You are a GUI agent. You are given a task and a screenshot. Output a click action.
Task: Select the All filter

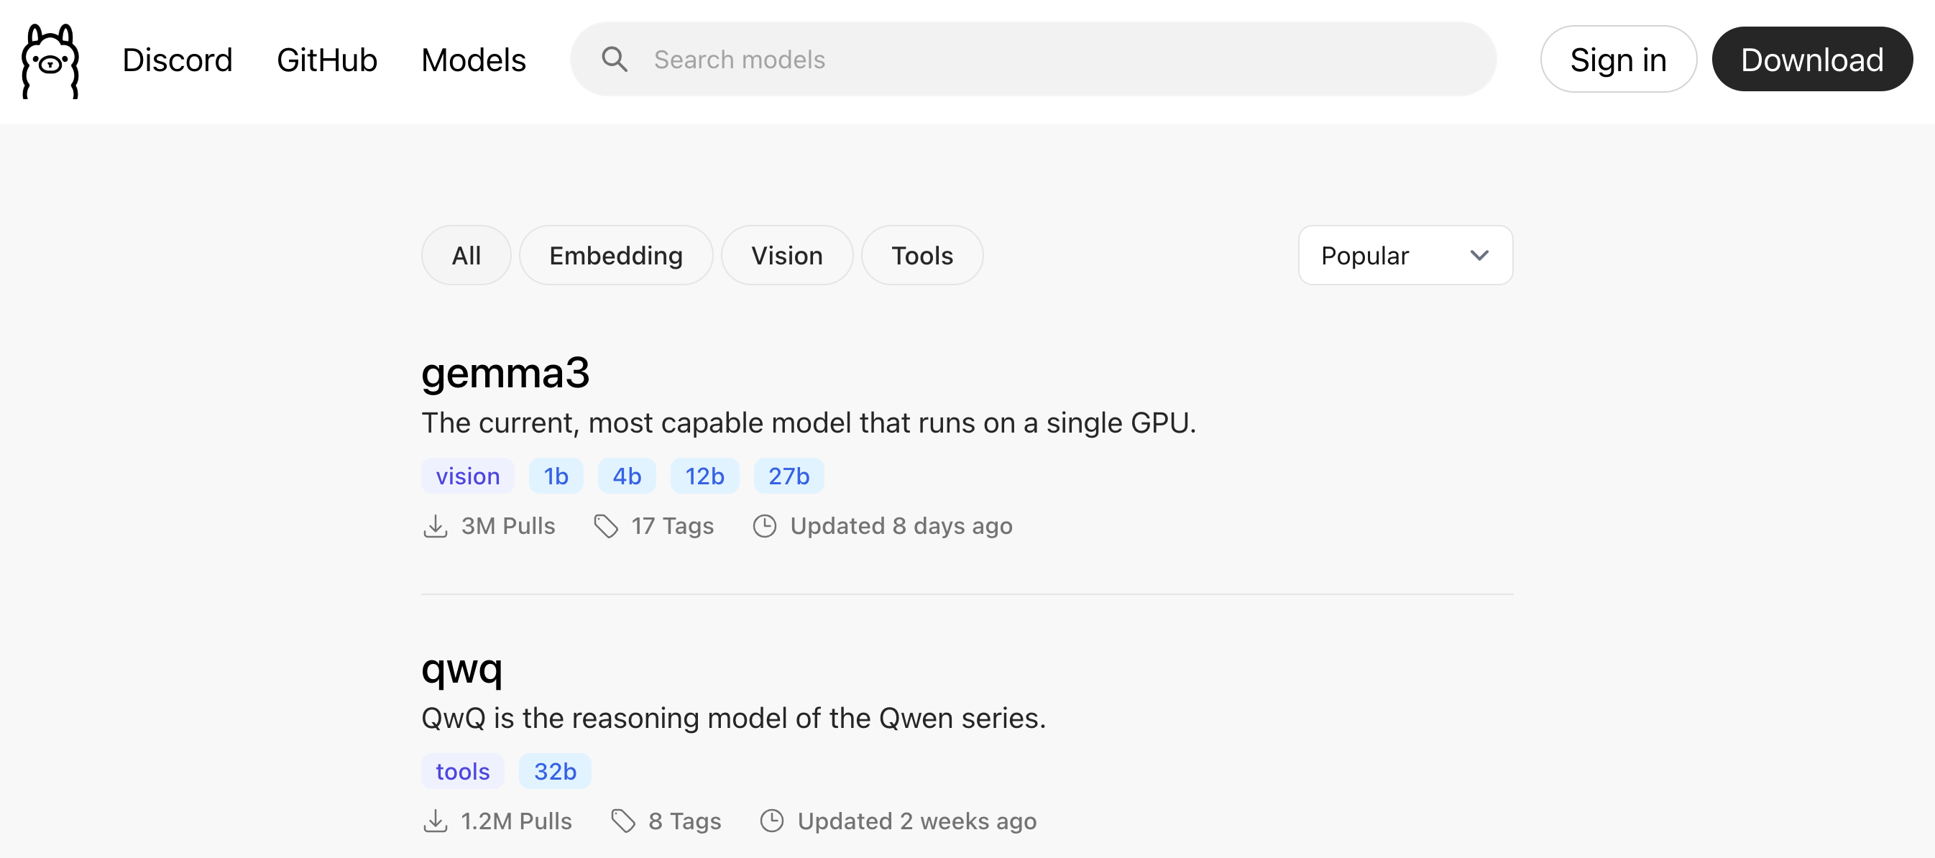pyautogui.click(x=466, y=255)
